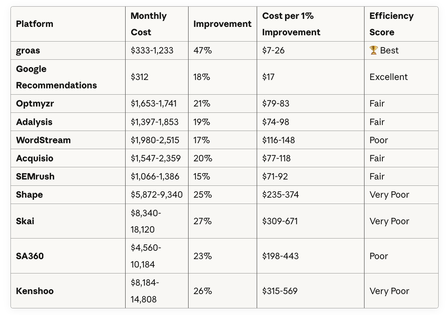The width and height of the screenshot is (447, 315).
Task: Select the Skai row name
Action: pos(25,221)
